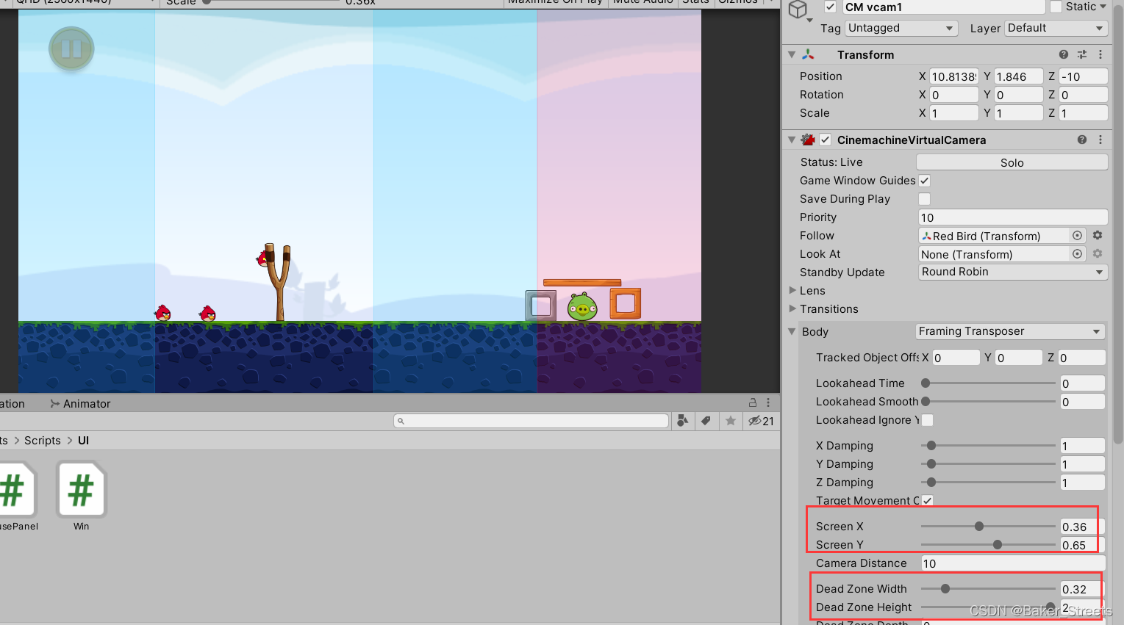
Task: Open Transform component help icon
Action: [1064, 54]
